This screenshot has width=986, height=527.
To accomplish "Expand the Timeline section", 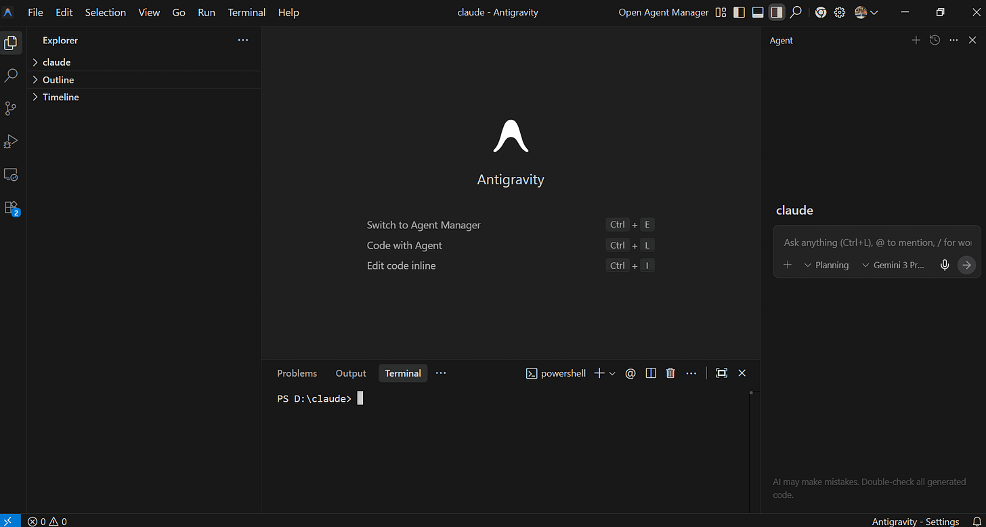I will click(x=144, y=98).
